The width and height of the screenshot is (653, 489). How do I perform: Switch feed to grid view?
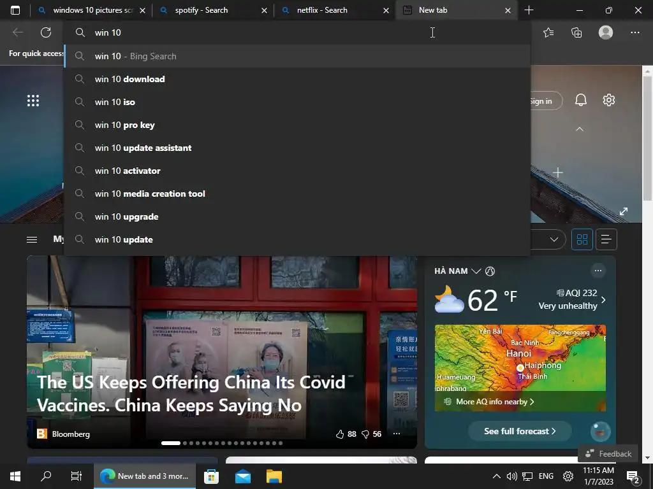tap(582, 239)
